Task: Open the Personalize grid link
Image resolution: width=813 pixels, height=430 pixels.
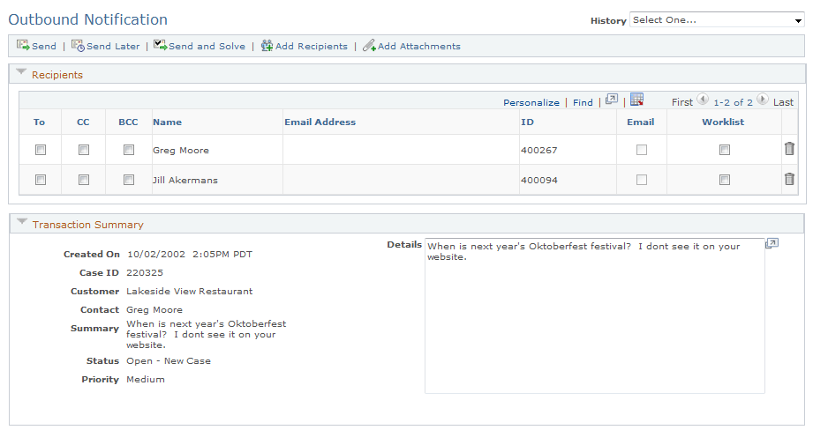Action: tap(531, 102)
